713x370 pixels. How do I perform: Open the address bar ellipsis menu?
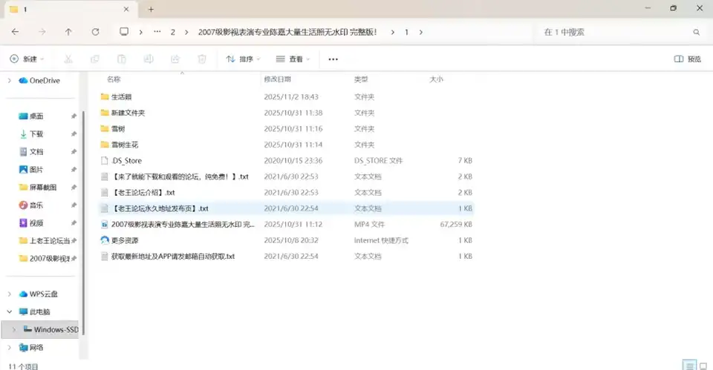157,32
